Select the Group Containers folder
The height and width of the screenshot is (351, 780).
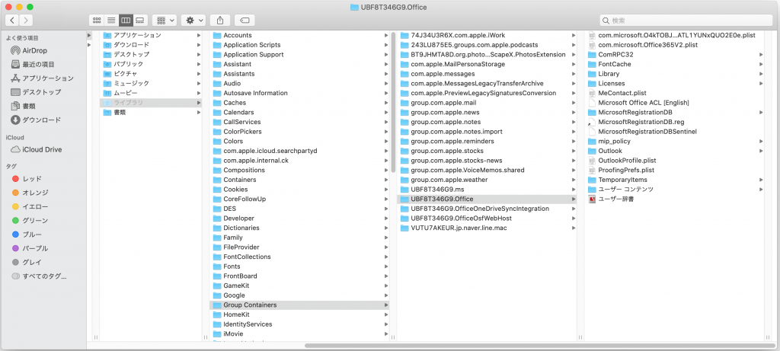pyautogui.click(x=299, y=305)
